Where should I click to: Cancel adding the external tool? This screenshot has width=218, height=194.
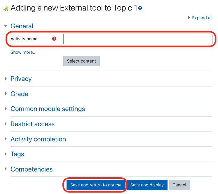pyautogui.click(x=179, y=185)
